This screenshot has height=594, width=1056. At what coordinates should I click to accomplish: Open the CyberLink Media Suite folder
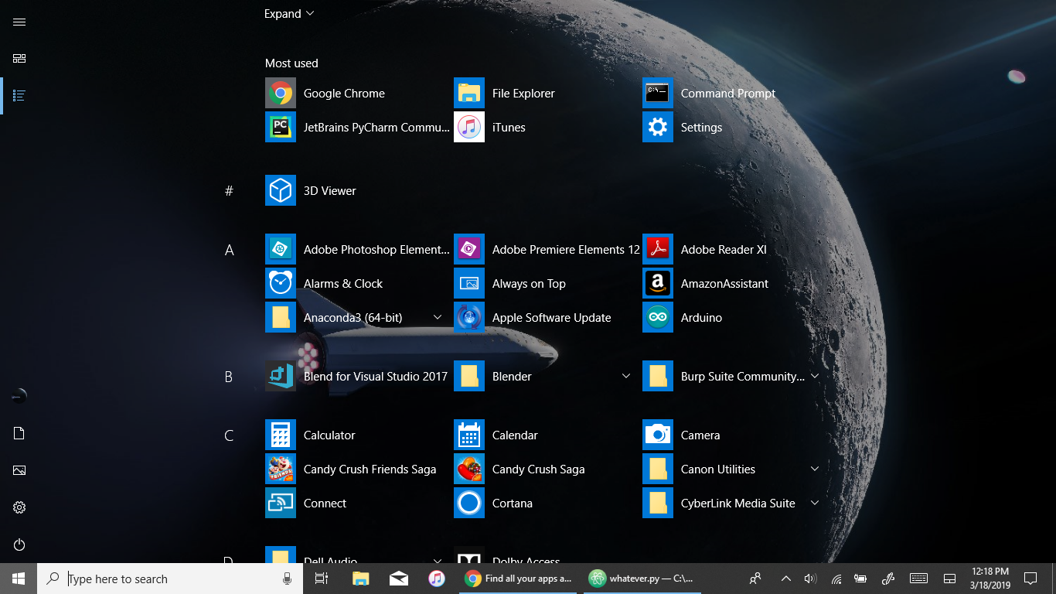734,503
